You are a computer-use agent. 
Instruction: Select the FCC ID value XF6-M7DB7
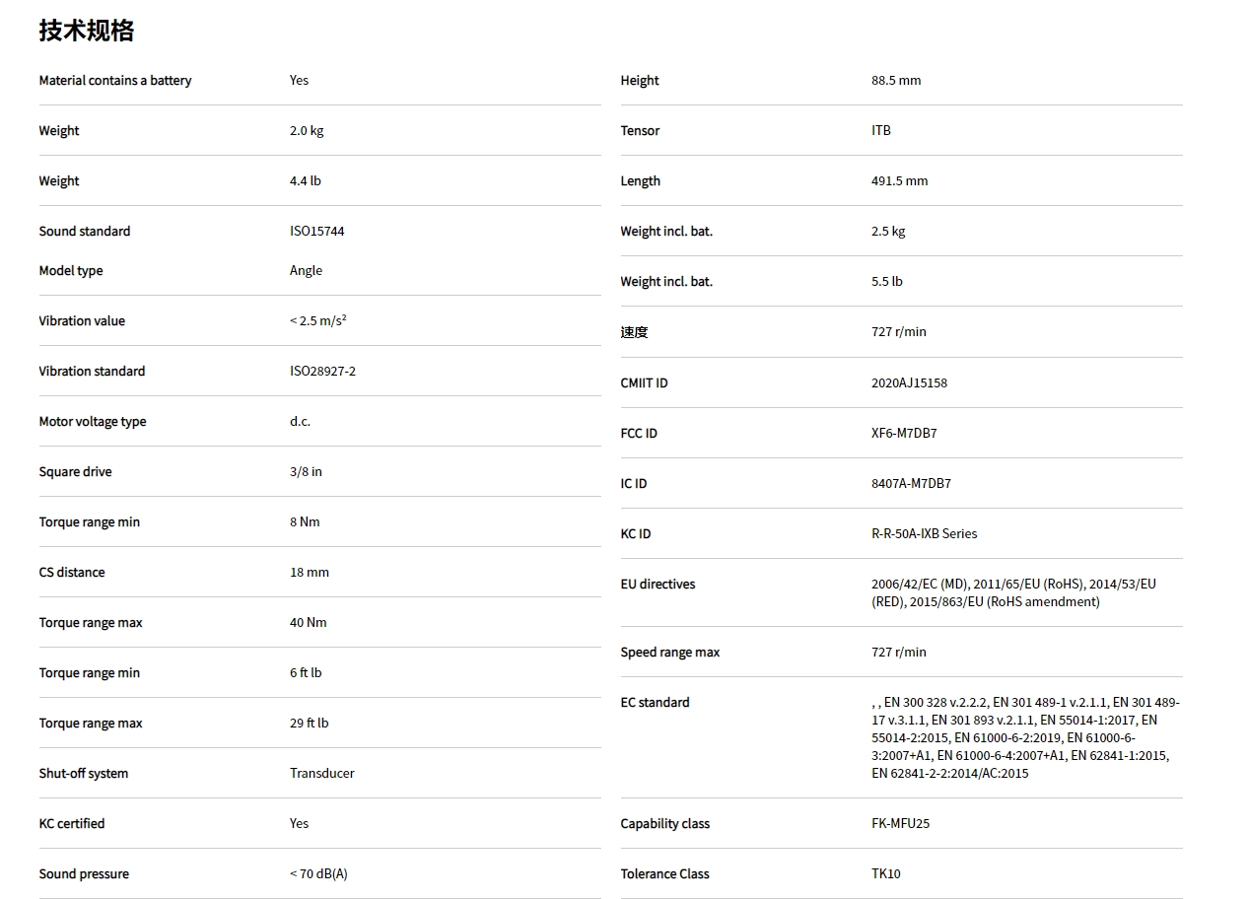coord(904,433)
